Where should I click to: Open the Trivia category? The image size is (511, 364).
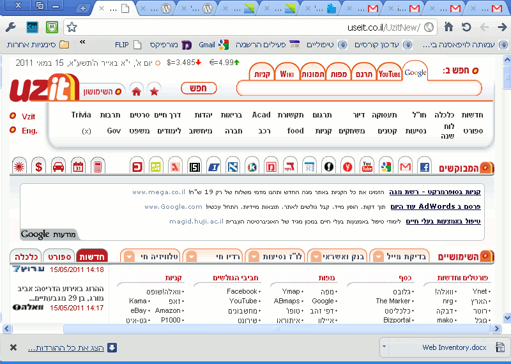click(x=81, y=115)
